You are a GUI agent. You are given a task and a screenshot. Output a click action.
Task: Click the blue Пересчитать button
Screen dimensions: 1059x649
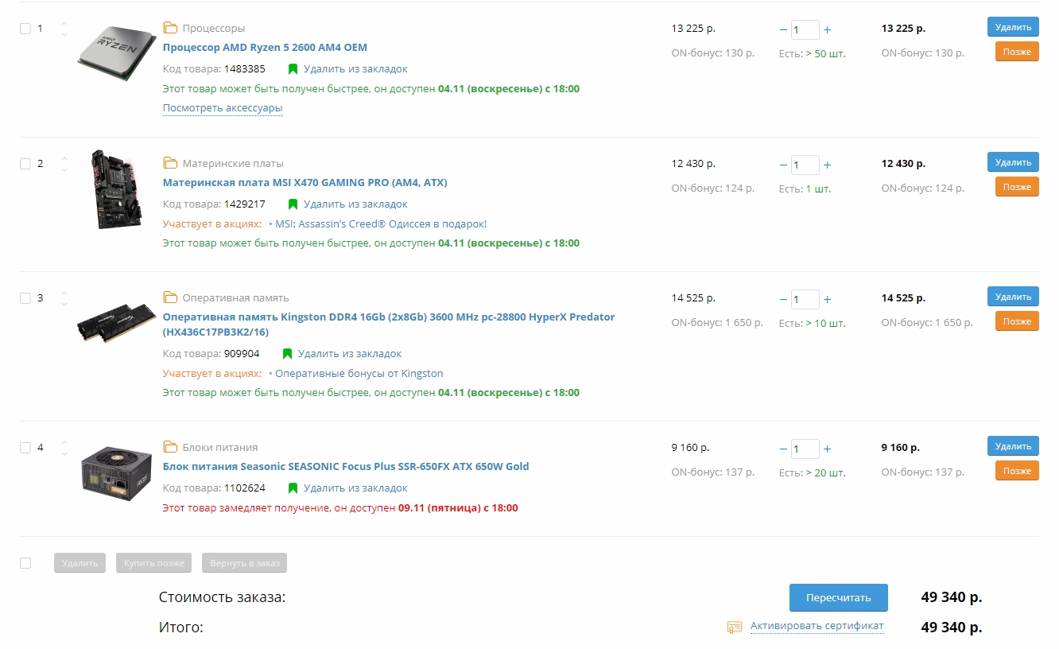(x=839, y=597)
